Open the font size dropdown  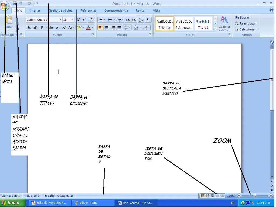point(68,20)
